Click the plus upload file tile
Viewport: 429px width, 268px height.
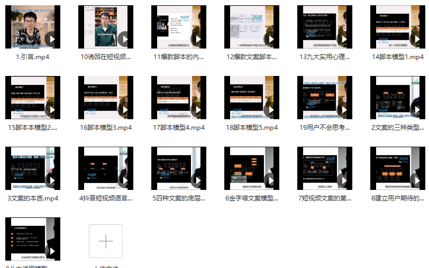pyautogui.click(x=106, y=241)
